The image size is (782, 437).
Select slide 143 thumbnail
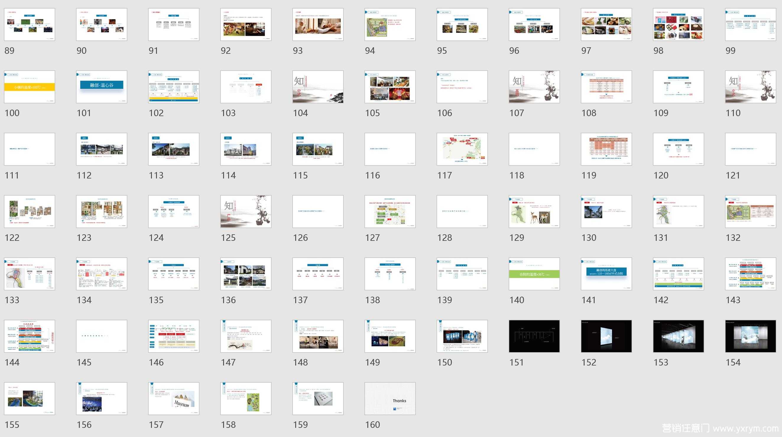[751, 274]
